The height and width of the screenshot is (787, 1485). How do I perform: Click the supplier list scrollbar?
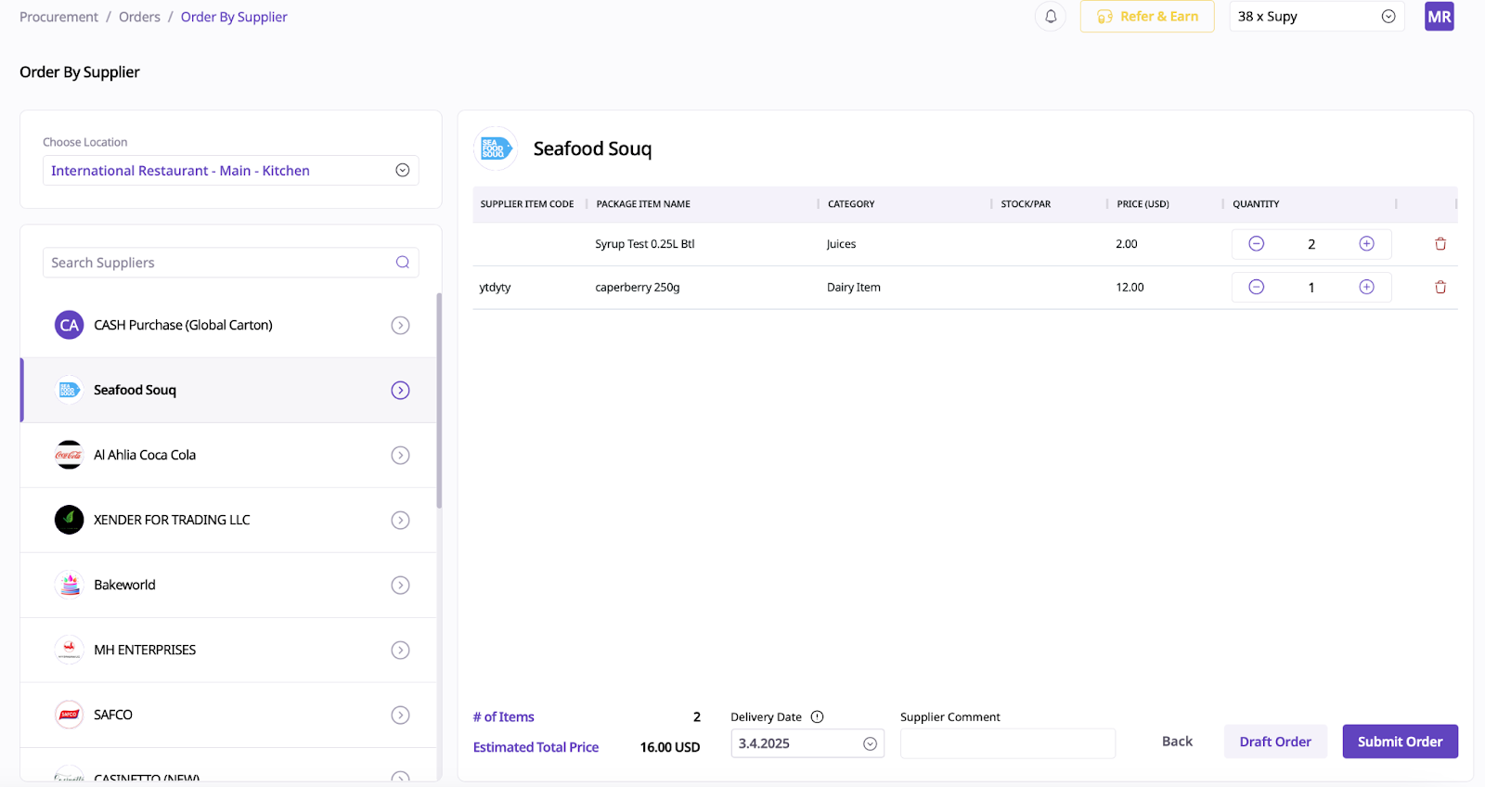[x=439, y=401]
